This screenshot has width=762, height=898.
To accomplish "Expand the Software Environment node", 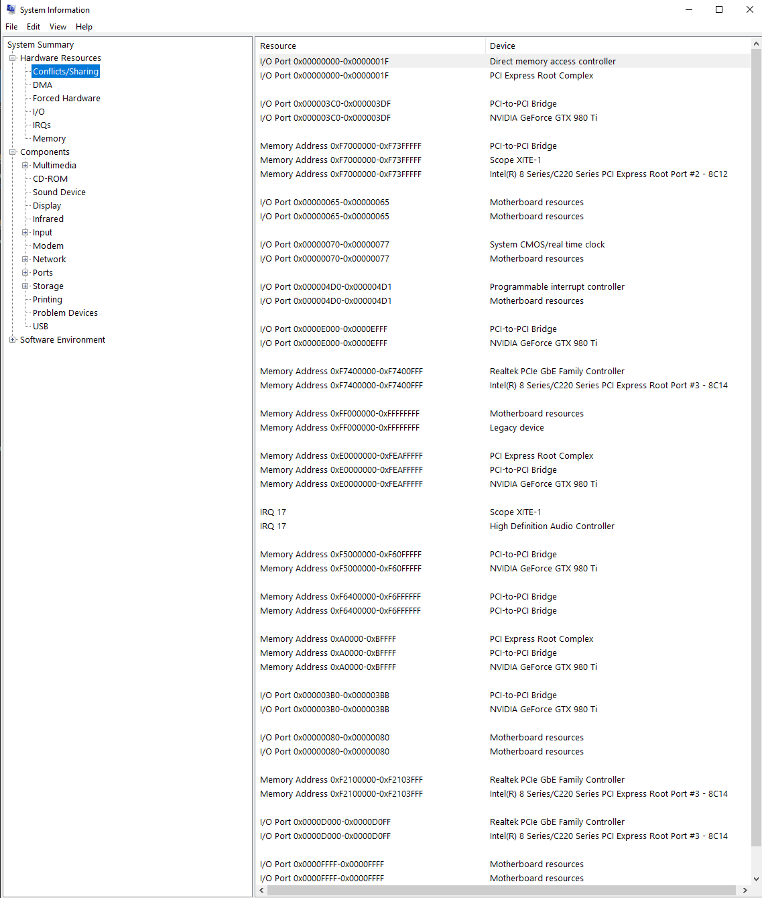I will pyautogui.click(x=12, y=340).
